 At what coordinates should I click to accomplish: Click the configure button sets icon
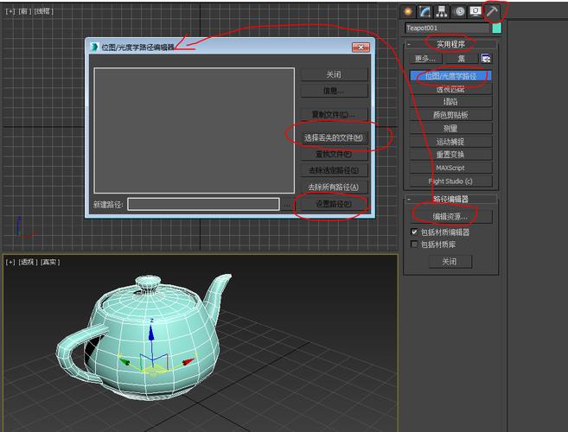click(487, 59)
